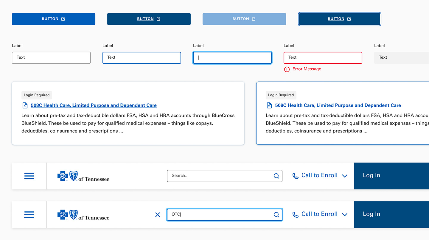Click the magnifier icon in the empty Search field
This screenshot has height=240, width=429.
[276, 176]
